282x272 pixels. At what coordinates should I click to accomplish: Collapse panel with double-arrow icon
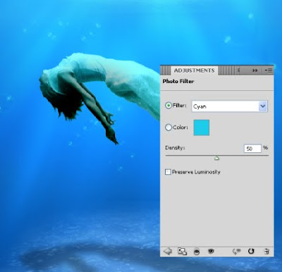pyautogui.click(x=255, y=70)
